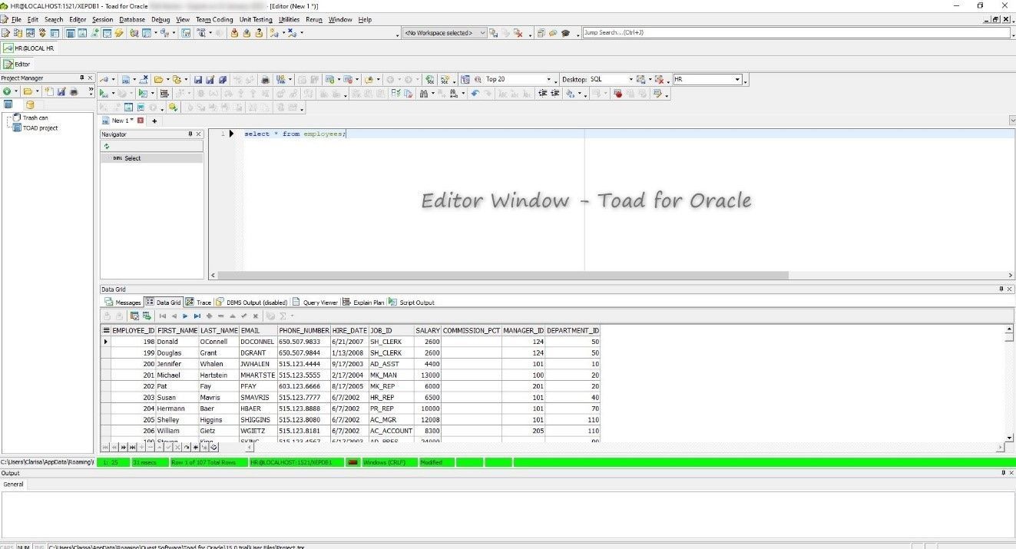
Task: Open the HR schema dropdown
Action: (737, 79)
